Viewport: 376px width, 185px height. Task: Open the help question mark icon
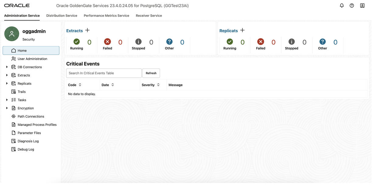tap(352, 5)
